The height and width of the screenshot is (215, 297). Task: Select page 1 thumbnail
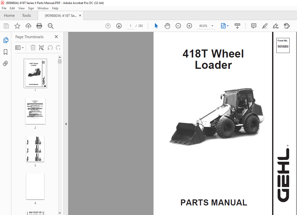[35, 73]
